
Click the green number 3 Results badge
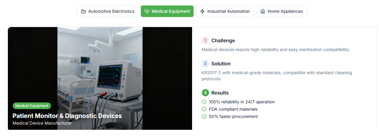(205, 93)
